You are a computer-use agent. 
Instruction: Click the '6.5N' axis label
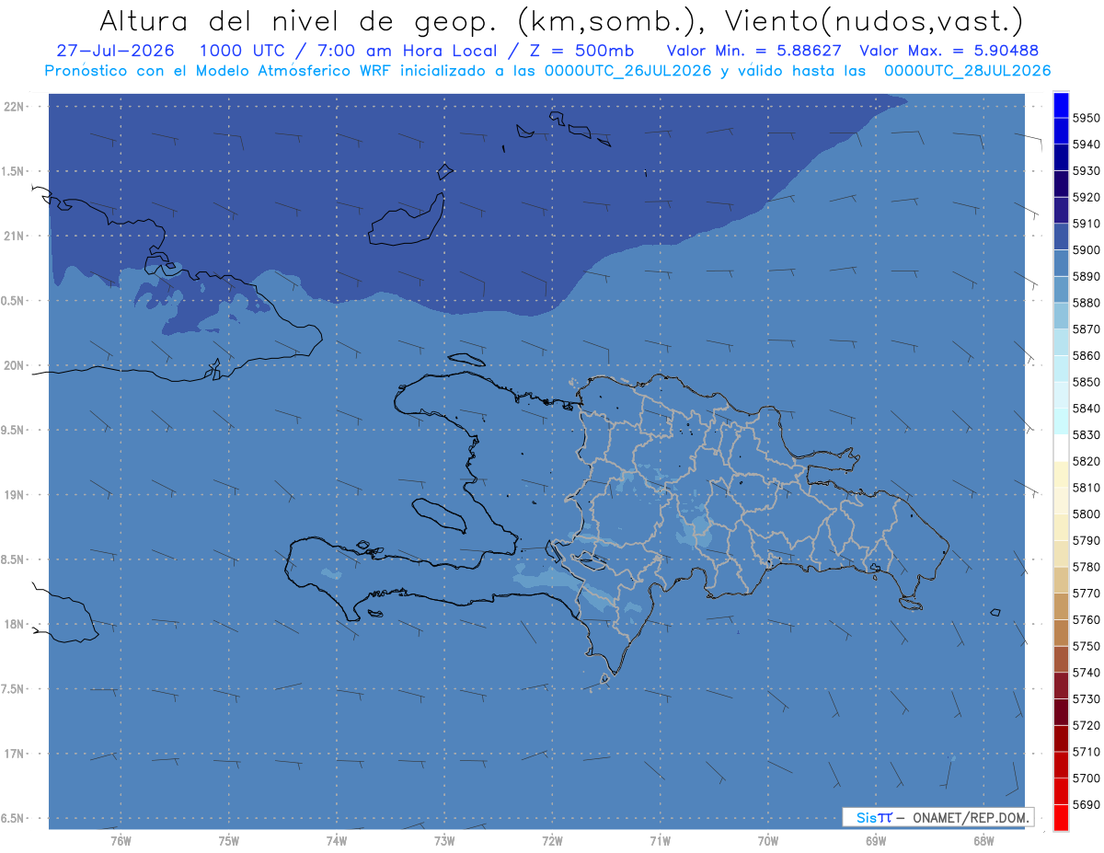tap(13, 818)
